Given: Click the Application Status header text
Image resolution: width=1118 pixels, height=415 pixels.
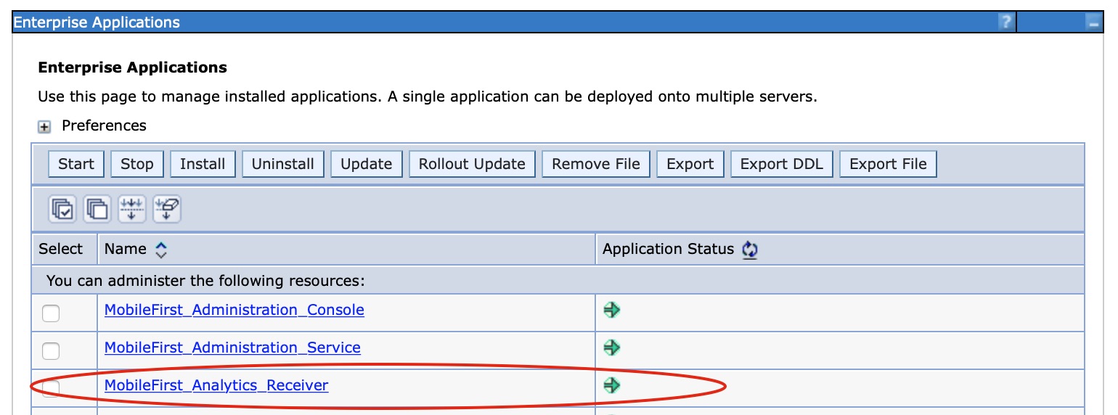Looking at the screenshot, I should [669, 249].
